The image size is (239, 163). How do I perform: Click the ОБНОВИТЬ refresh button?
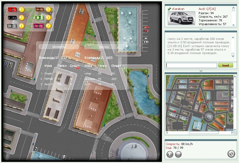59,47
